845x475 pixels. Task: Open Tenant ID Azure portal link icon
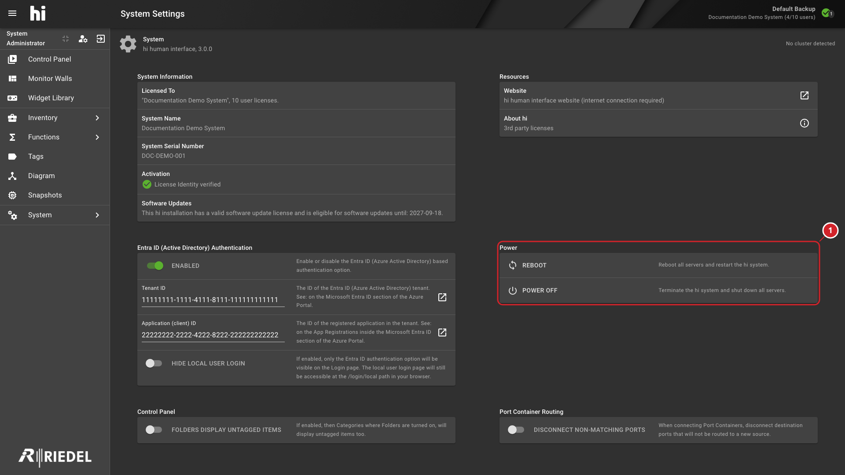pos(442,297)
